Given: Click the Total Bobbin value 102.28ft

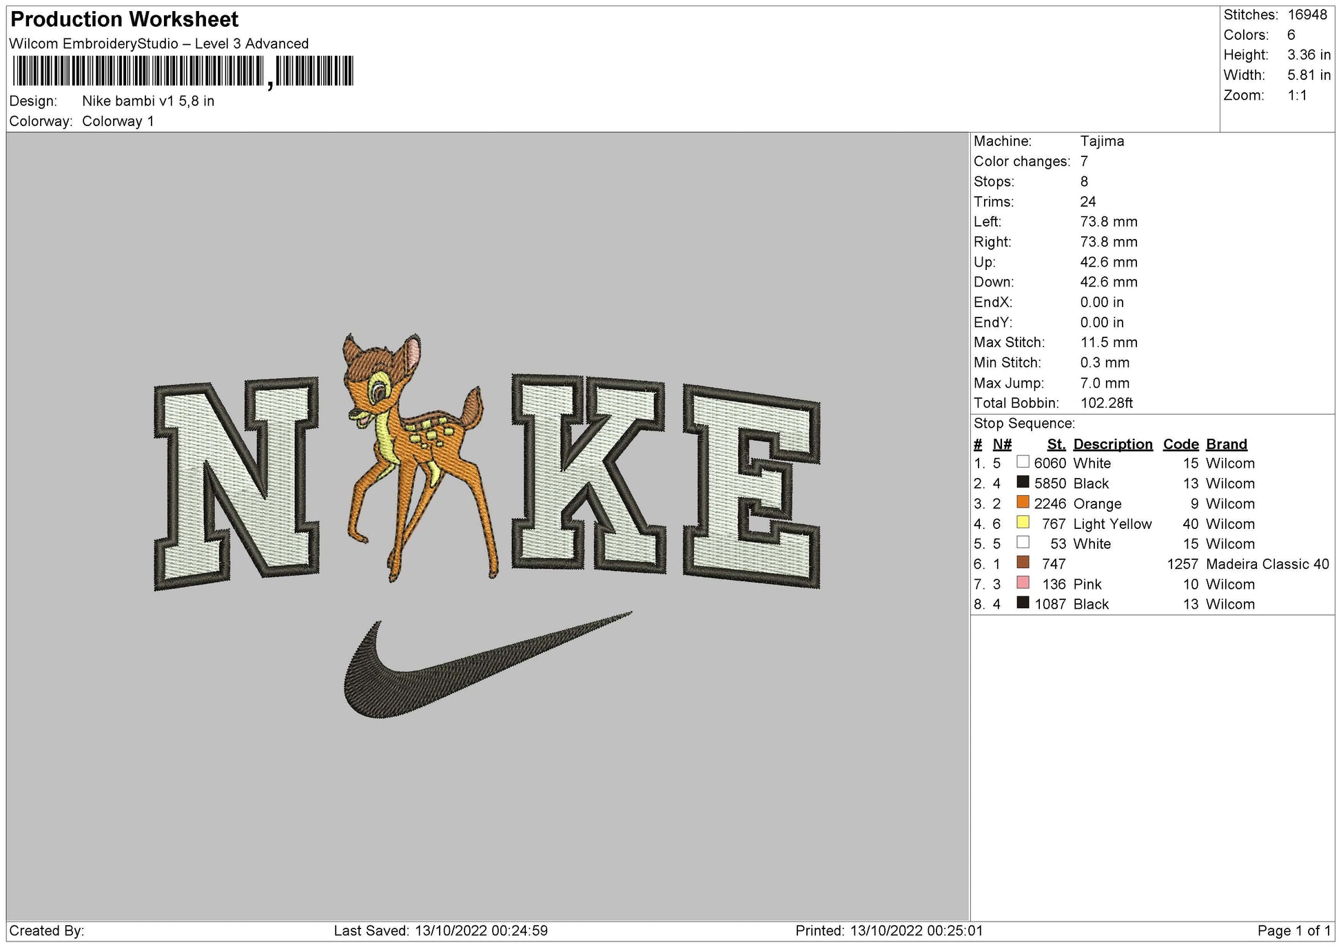Looking at the screenshot, I should (x=1106, y=403).
